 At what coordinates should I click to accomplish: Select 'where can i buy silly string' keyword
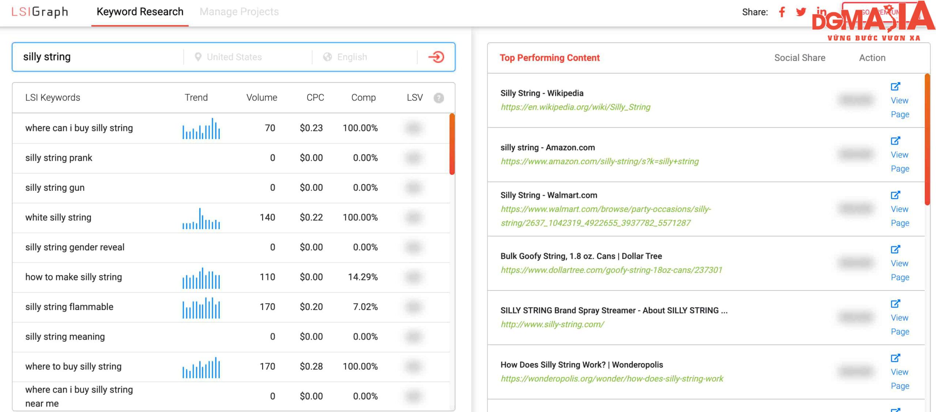79,128
